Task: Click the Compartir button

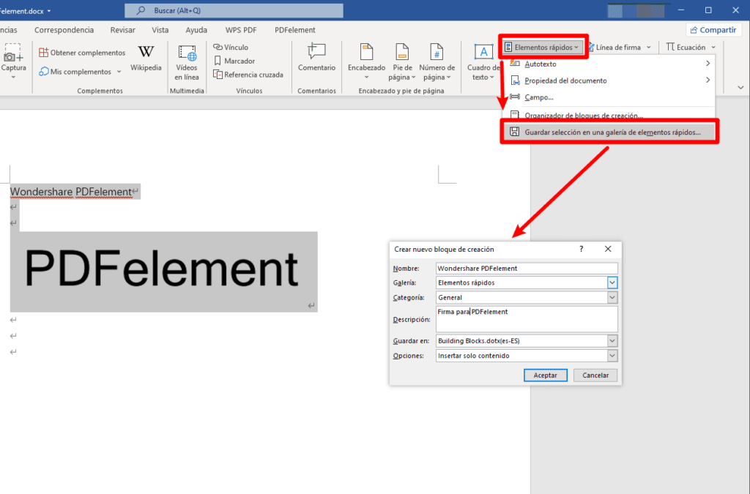Action: [713, 29]
